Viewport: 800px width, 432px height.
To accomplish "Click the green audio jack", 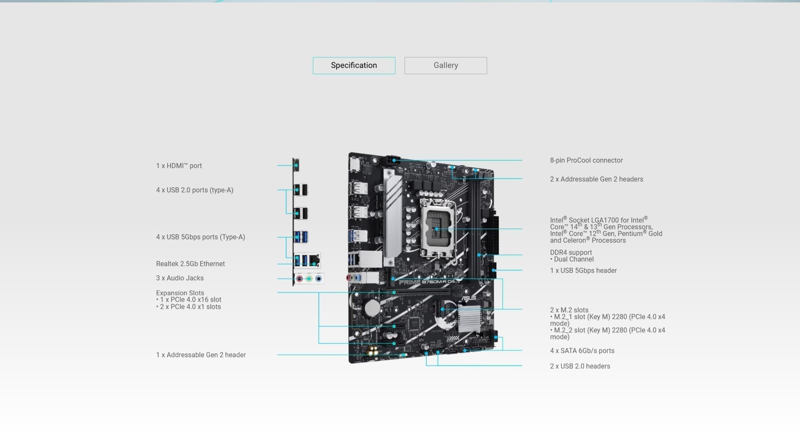I will [309, 279].
